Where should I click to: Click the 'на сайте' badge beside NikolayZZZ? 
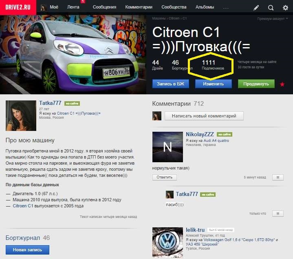tap(225, 134)
